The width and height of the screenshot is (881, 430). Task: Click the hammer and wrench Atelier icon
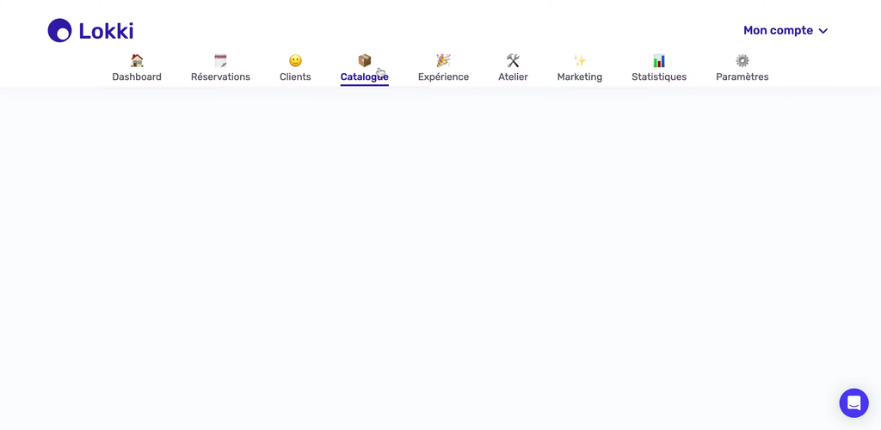pyautogui.click(x=513, y=60)
